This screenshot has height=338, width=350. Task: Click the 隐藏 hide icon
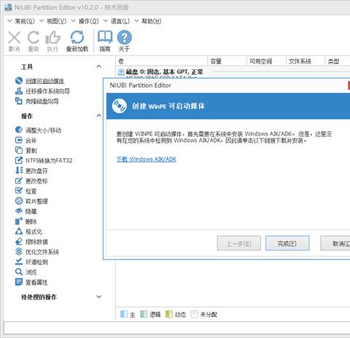[x=19, y=211]
